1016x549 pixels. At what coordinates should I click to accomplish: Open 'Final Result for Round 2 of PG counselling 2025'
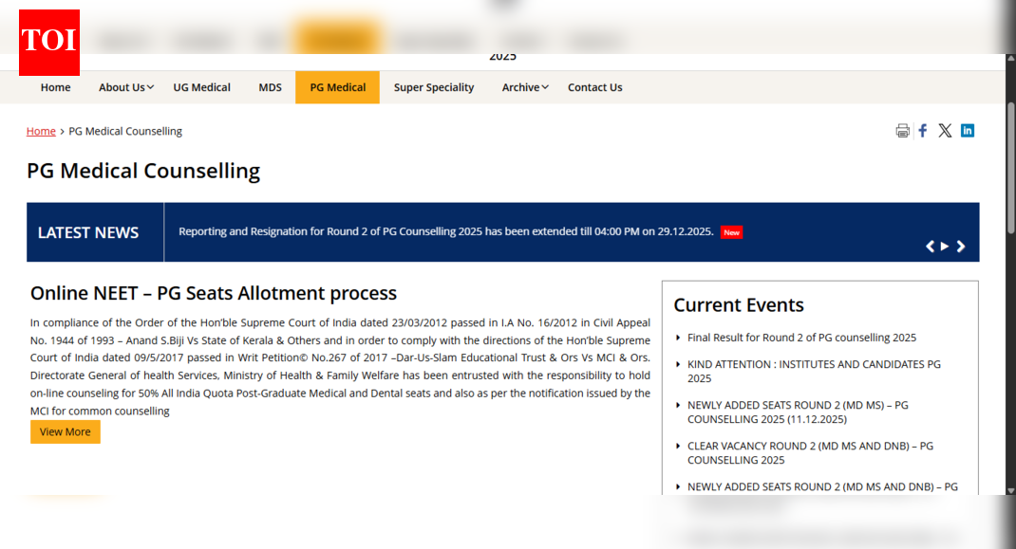coord(802,337)
